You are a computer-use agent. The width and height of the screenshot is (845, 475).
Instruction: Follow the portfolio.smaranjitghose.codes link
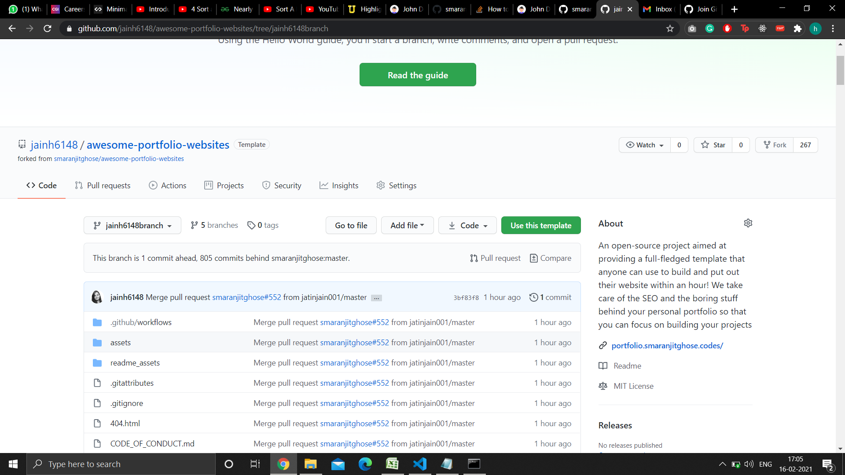click(x=667, y=345)
